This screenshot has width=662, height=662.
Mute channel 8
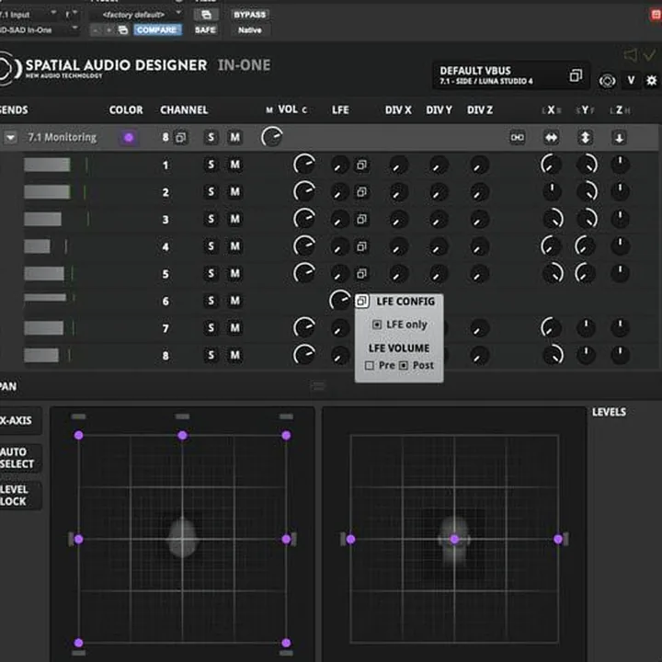(x=234, y=355)
